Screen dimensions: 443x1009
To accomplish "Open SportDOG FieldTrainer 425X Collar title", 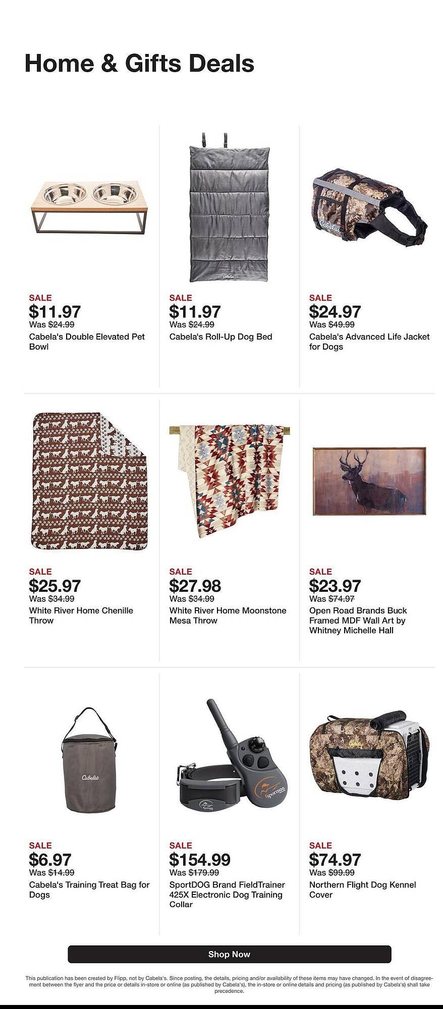I will pos(227,894).
